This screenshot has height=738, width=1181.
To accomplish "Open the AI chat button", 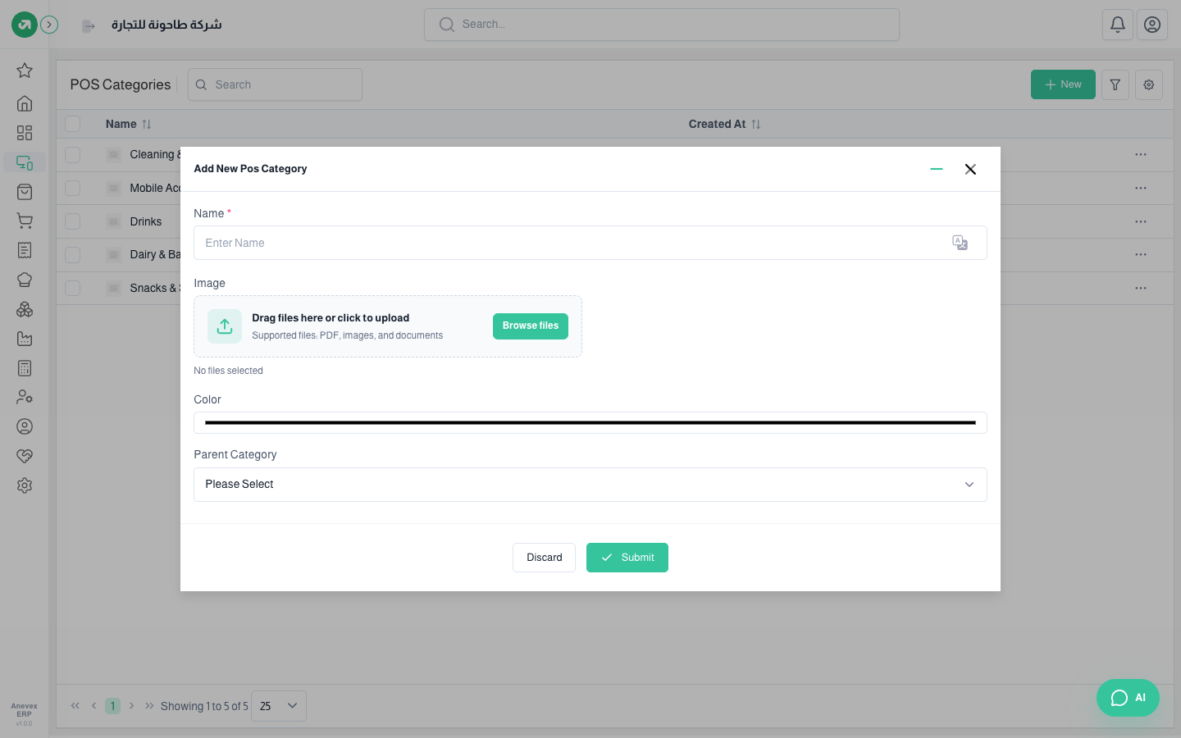I will 1128,698.
